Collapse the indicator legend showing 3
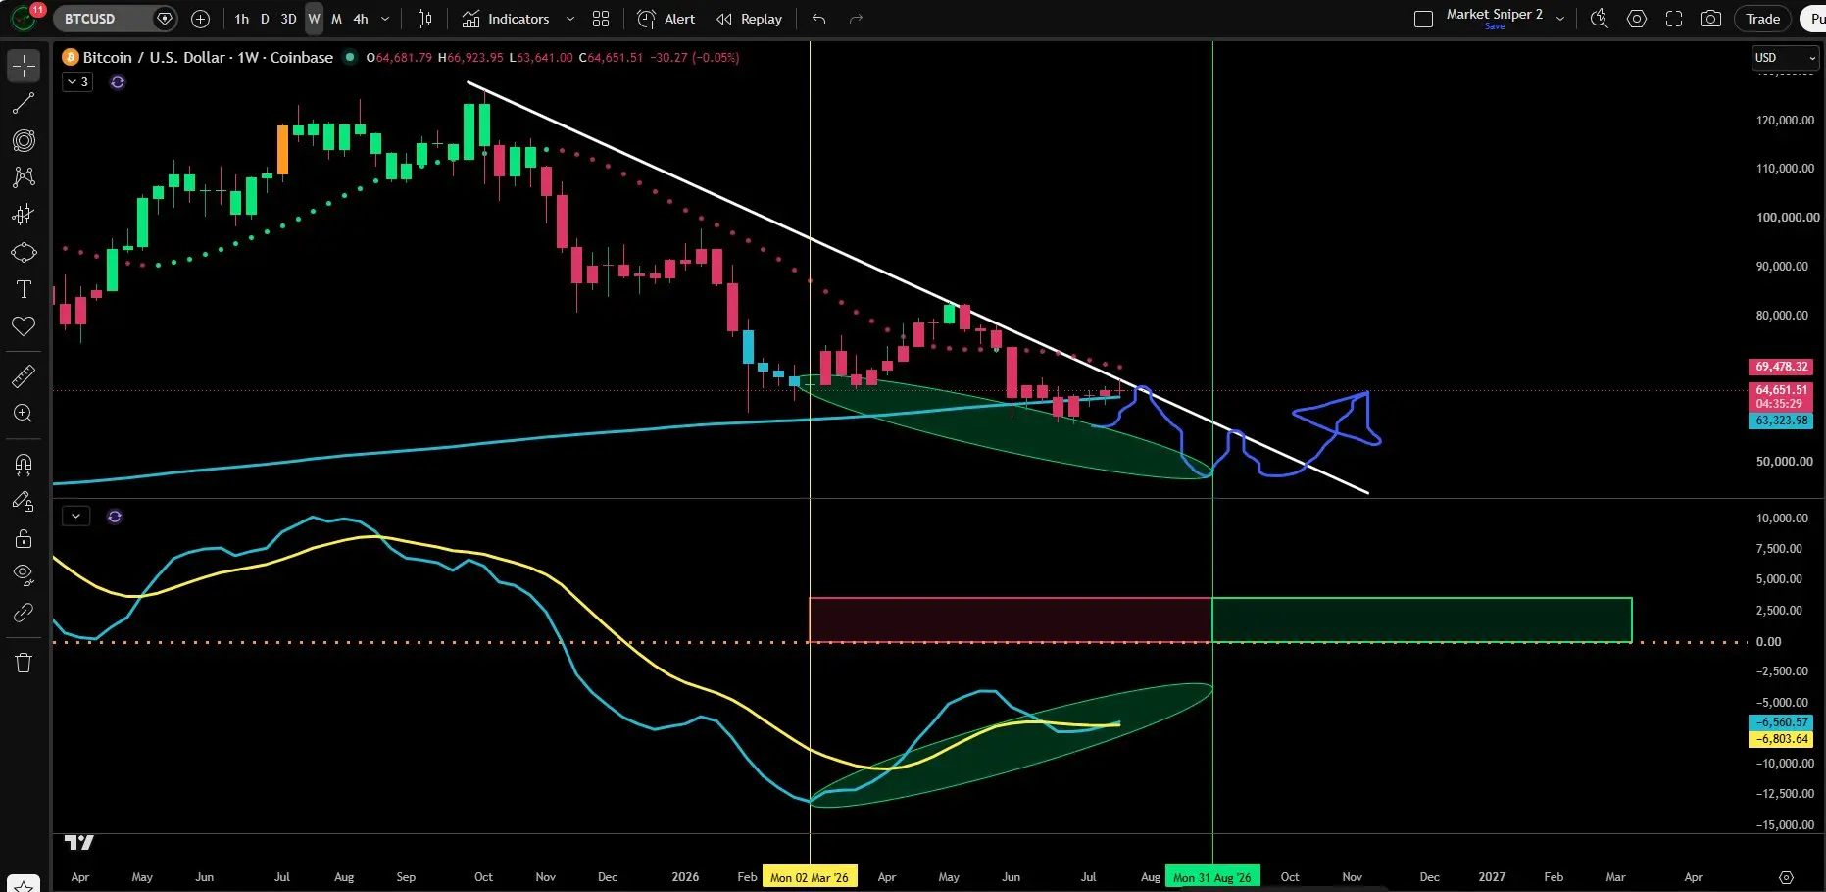Image resolution: width=1826 pixels, height=892 pixels. click(77, 82)
